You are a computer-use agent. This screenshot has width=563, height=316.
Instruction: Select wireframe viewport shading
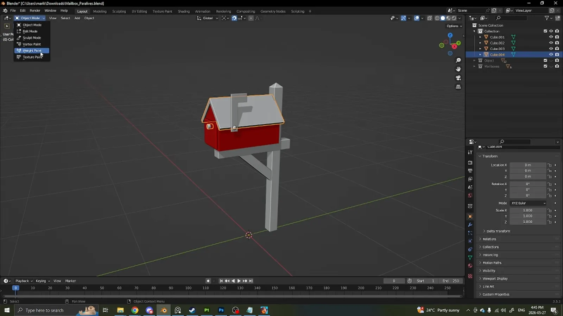coord(437,18)
